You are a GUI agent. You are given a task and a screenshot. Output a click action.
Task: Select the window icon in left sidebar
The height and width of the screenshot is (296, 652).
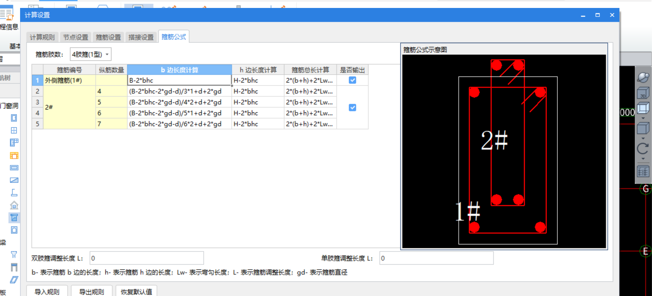coord(14,130)
